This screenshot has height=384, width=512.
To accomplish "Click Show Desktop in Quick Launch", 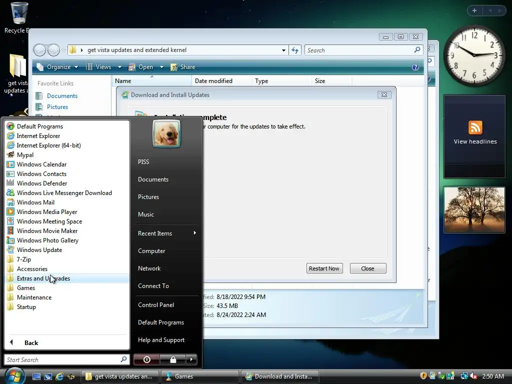I will (x=36, y=376).
